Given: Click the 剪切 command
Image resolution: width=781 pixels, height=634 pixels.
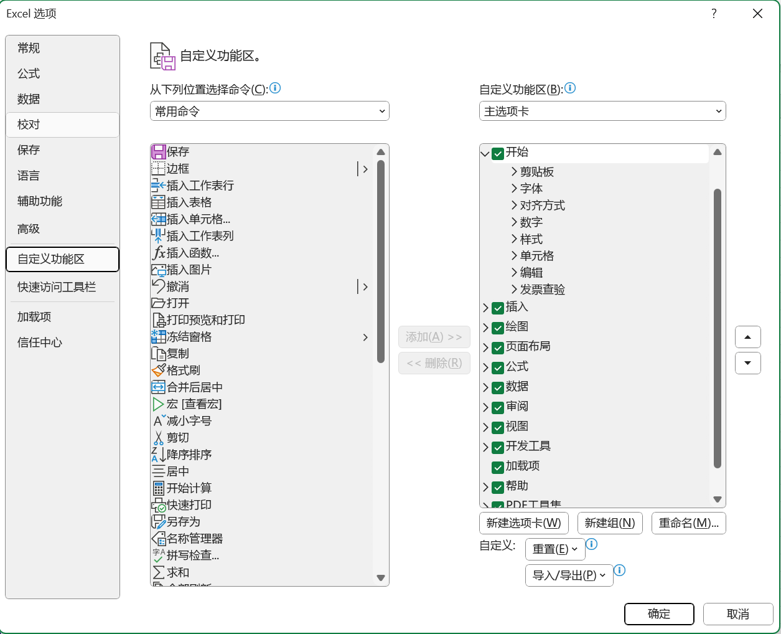Looking at the screenshot, I should pyautogui.click(x=179, y=437).
